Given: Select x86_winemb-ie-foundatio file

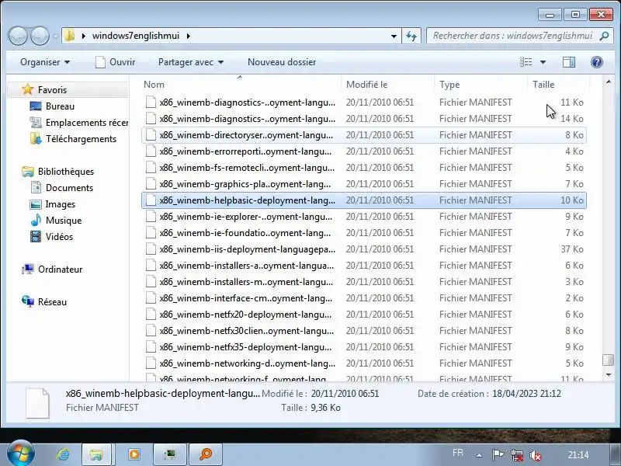Looking at the screenshot, I should (x=363, y=233).
